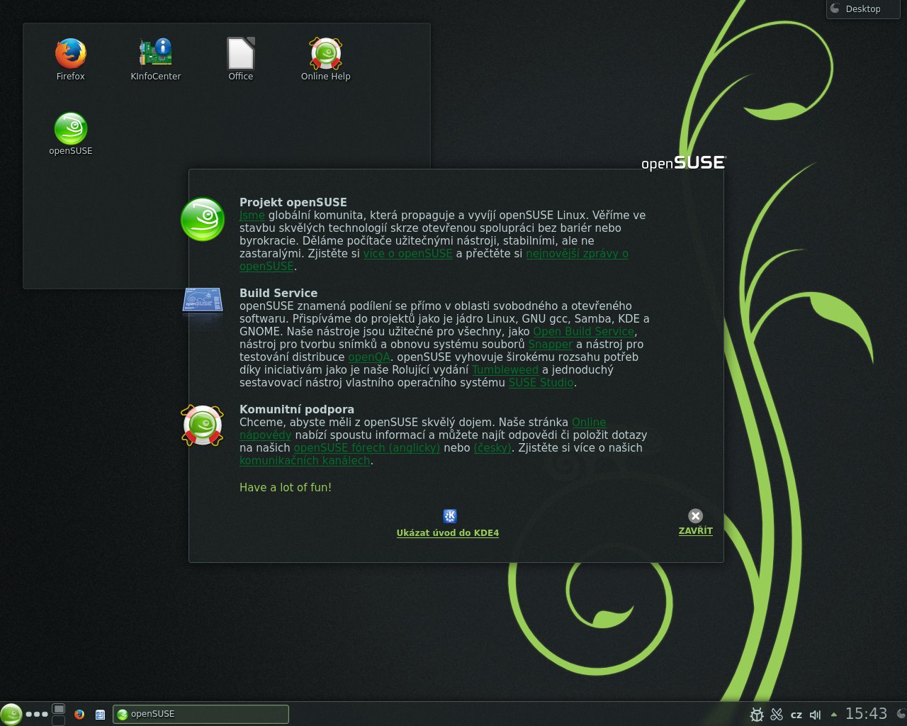Follow the Jsme link
The width and height of the screenshot is (907, 726).
point(252,216)
